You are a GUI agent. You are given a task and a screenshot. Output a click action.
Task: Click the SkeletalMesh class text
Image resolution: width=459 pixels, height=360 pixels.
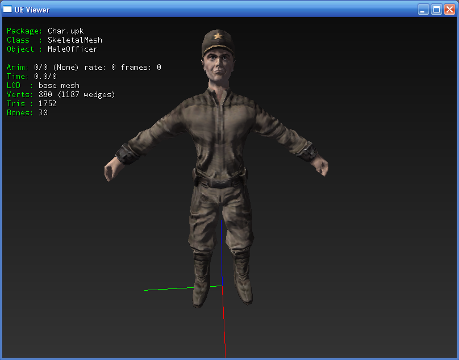point(74,40)
